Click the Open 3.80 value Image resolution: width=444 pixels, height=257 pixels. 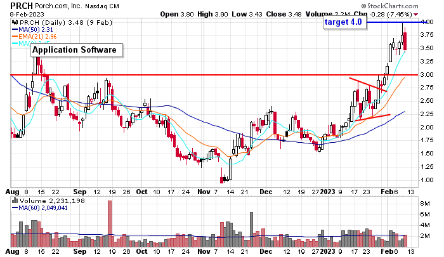tap(177, 14)
